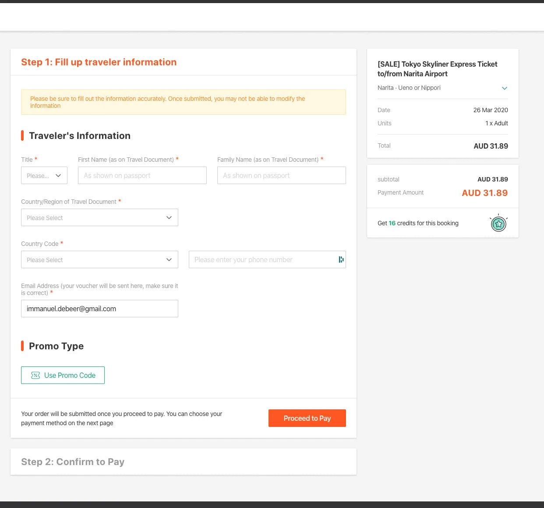The width and height of the screenshot is (544, 508).
Task: Click the Title dropdown arrow icon
Action: point(58,175)
